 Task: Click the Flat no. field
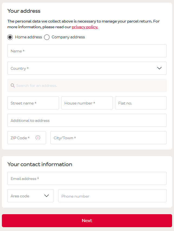point(141,103)
